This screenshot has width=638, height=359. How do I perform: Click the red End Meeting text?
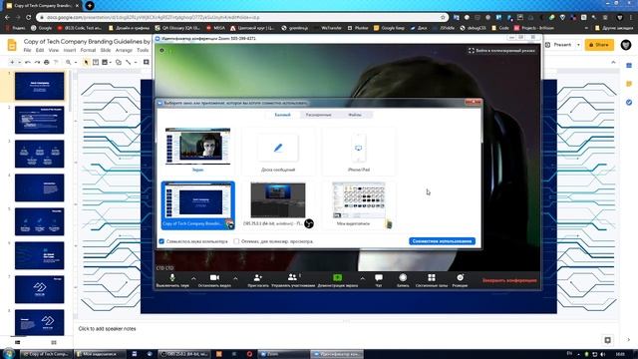tap(509, 280)
